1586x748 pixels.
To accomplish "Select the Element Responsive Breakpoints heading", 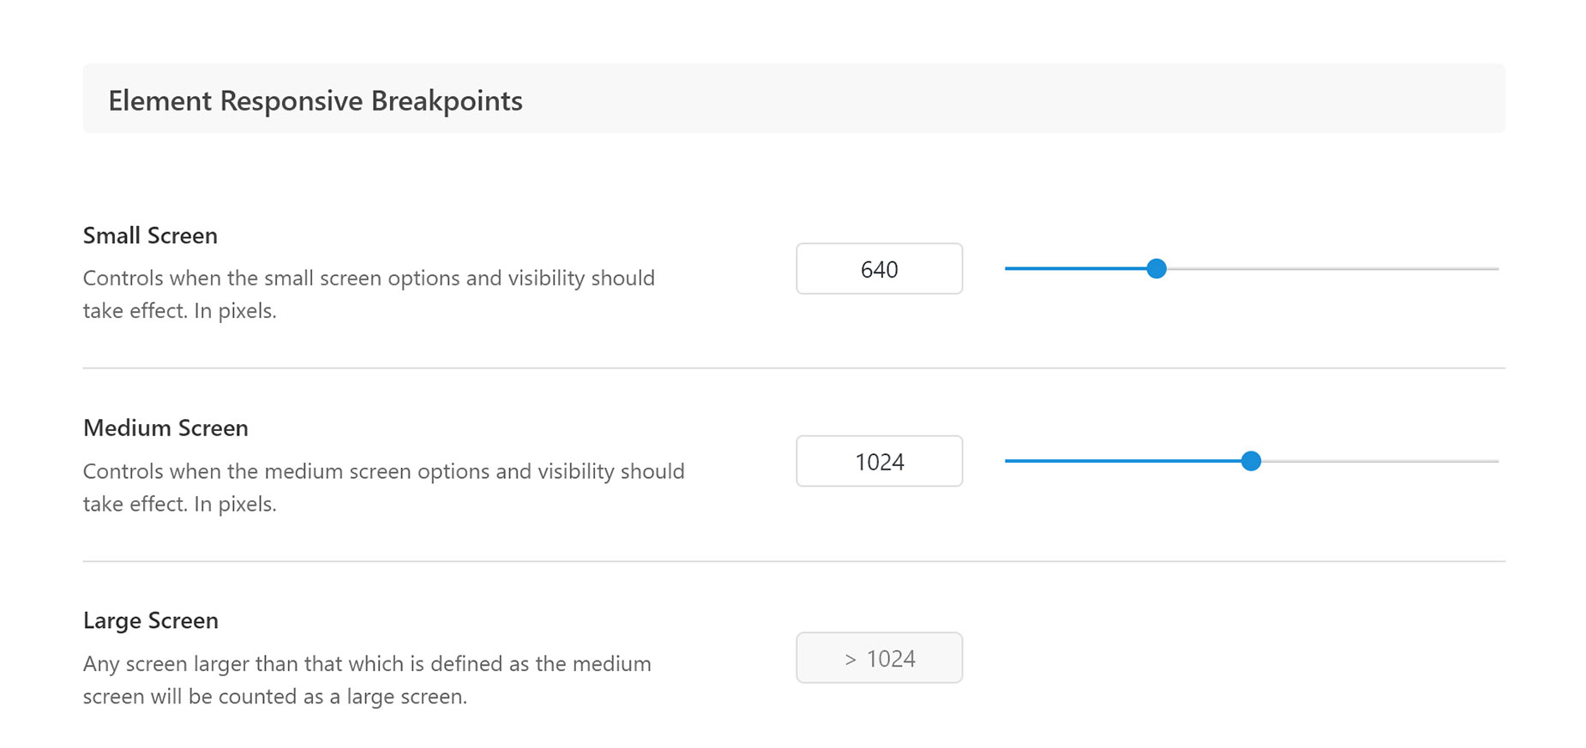I will (315, 101).
